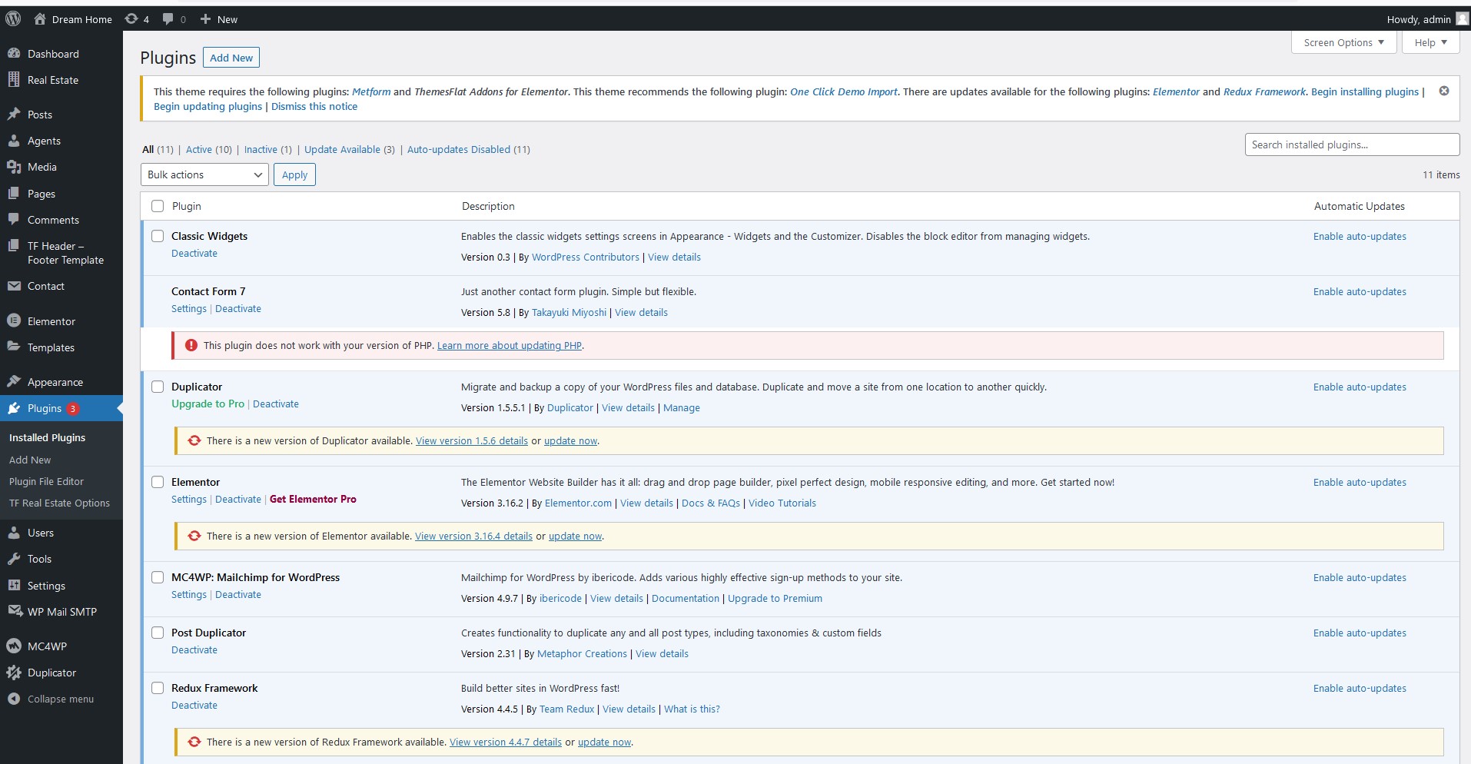Click the Dashboard gauge icon
Image resolution: width=1471 pixels, height=764 pixels.
pos(14,54)
